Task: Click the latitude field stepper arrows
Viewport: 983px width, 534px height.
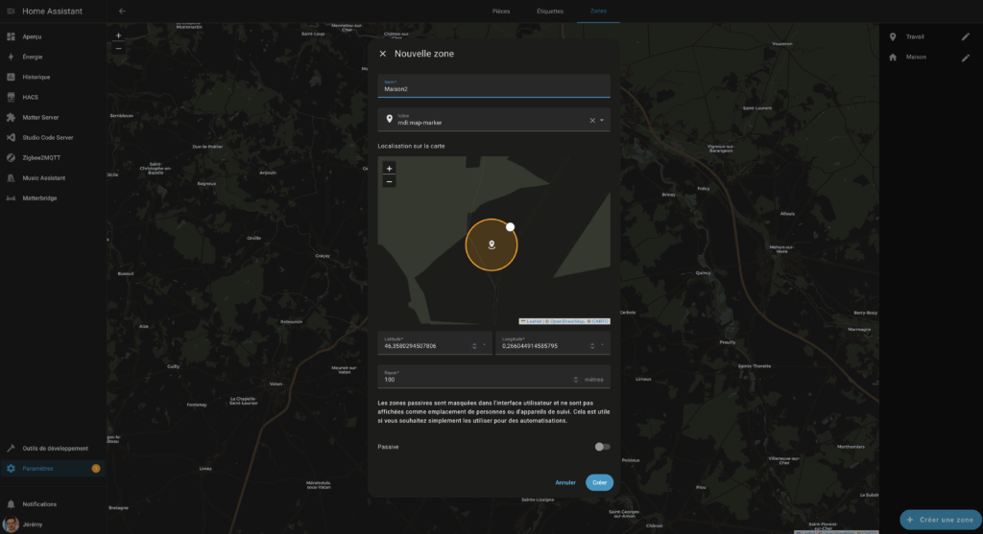Action: coord(474,346)
